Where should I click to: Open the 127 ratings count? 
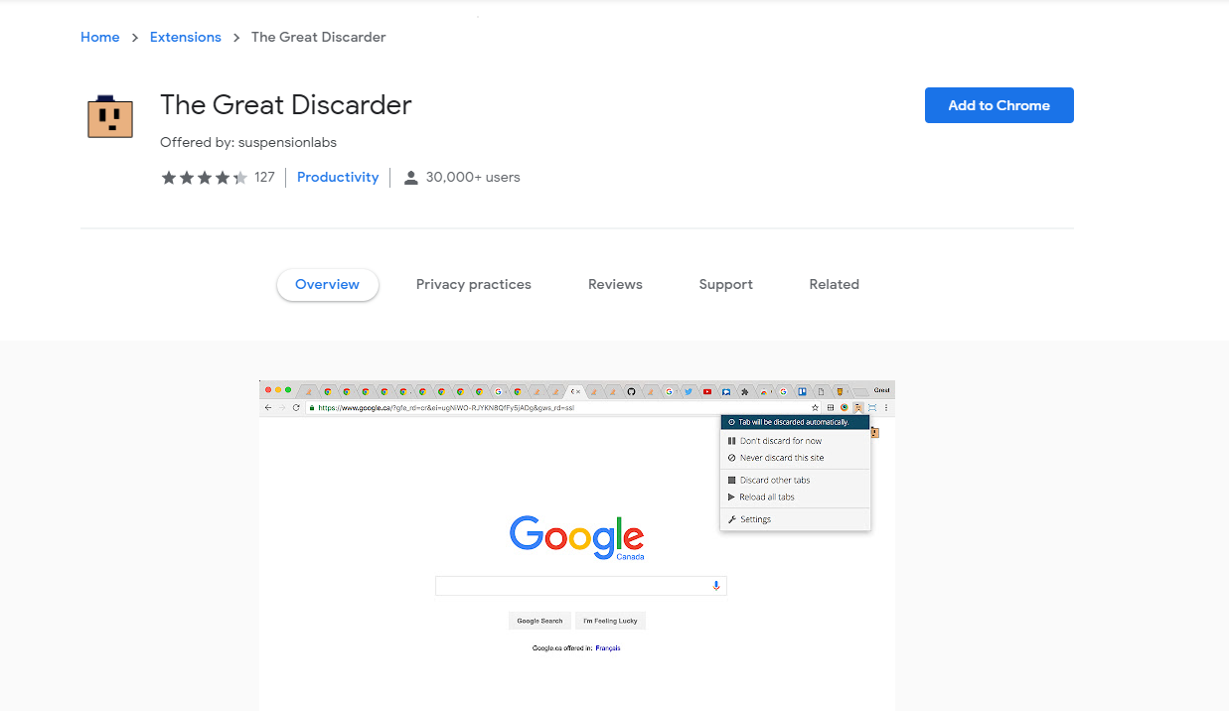coord(264,178)
